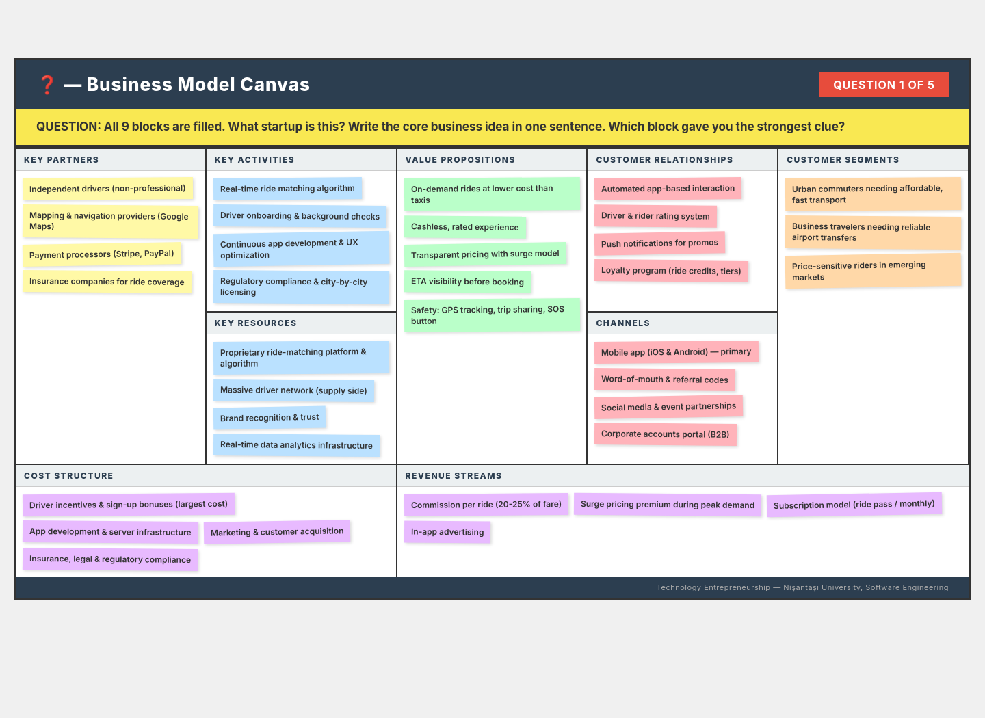
Task: Select the In-app advertising note
Action: click(447, 532)
